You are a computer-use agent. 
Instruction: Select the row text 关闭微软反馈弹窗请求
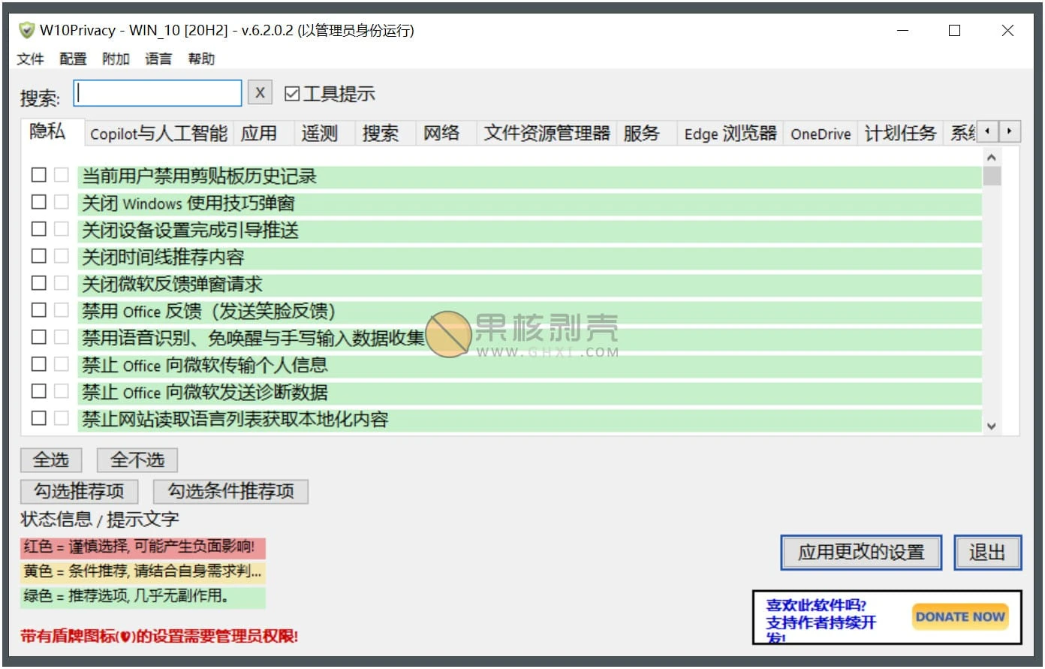click(x=172, y=285)
